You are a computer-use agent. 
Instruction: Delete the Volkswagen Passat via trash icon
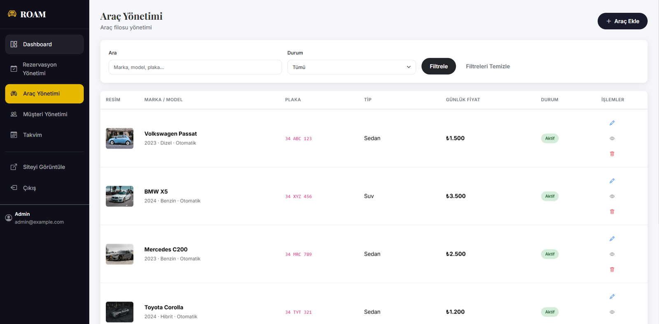coord(612,154)
